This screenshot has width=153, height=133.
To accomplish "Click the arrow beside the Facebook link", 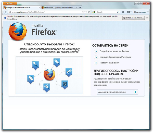I will [96, 57].
